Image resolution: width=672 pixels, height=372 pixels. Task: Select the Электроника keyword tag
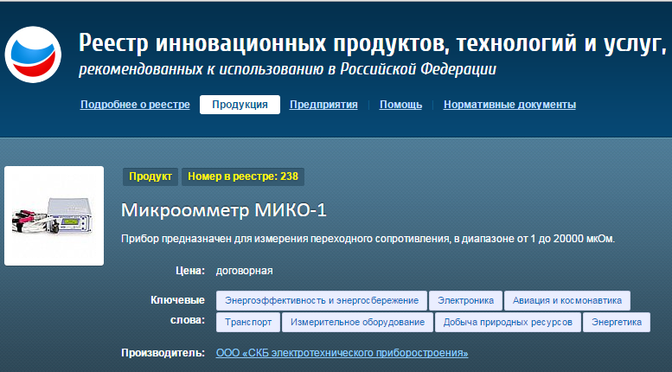[465, 300]
